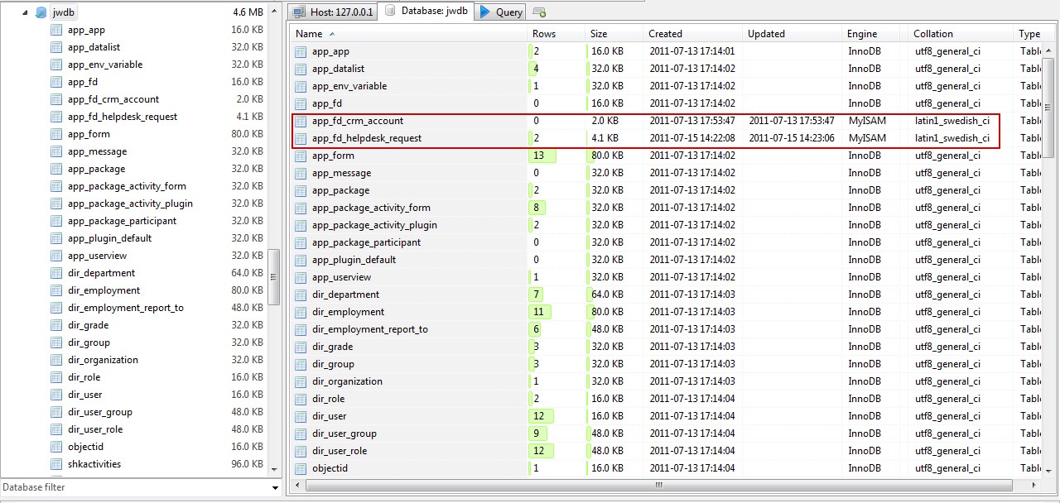Click table icon of app_datalist in tree

(56, 47)
